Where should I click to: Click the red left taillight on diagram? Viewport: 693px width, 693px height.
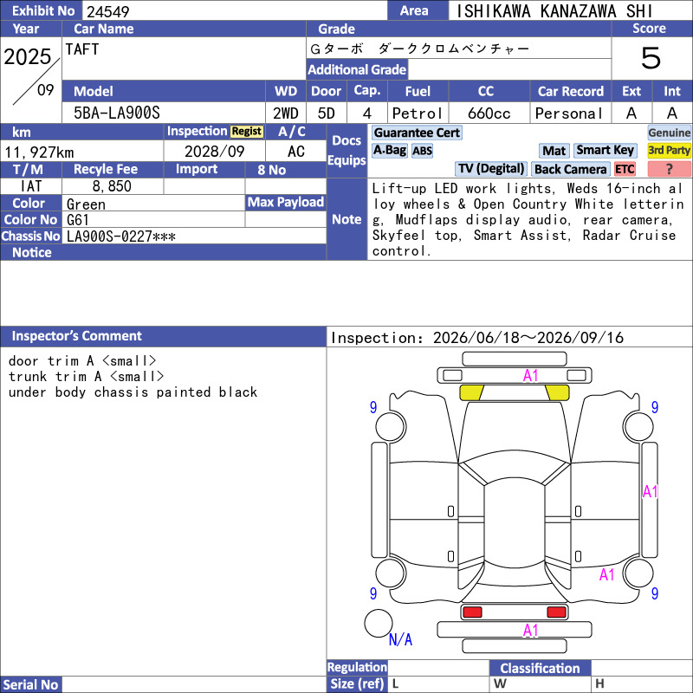(471, 612)
